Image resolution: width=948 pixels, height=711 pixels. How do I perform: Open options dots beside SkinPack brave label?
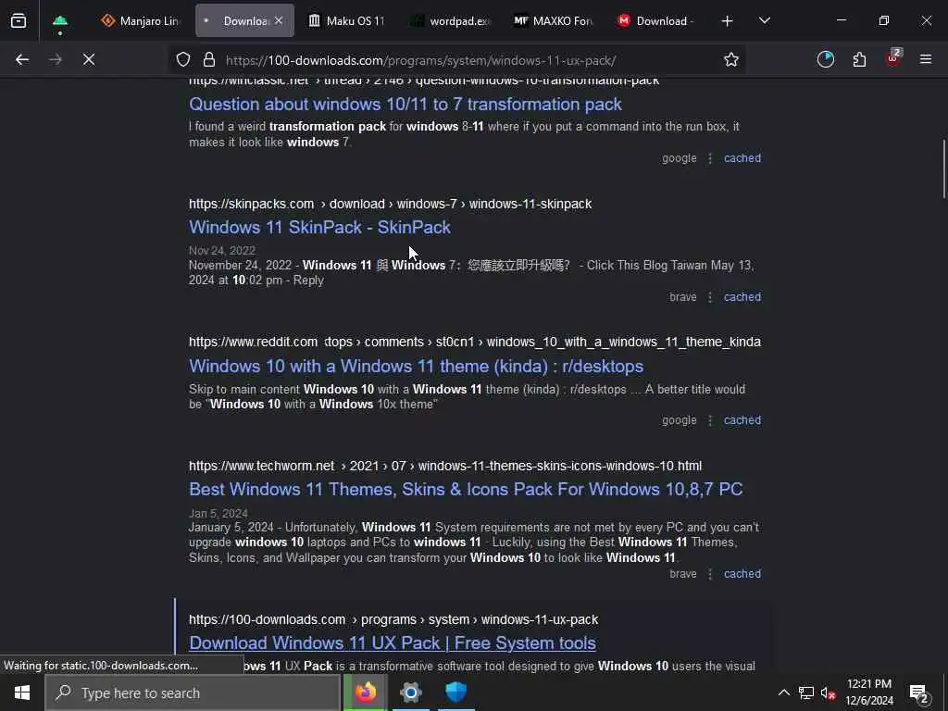(x=710, y=297)
